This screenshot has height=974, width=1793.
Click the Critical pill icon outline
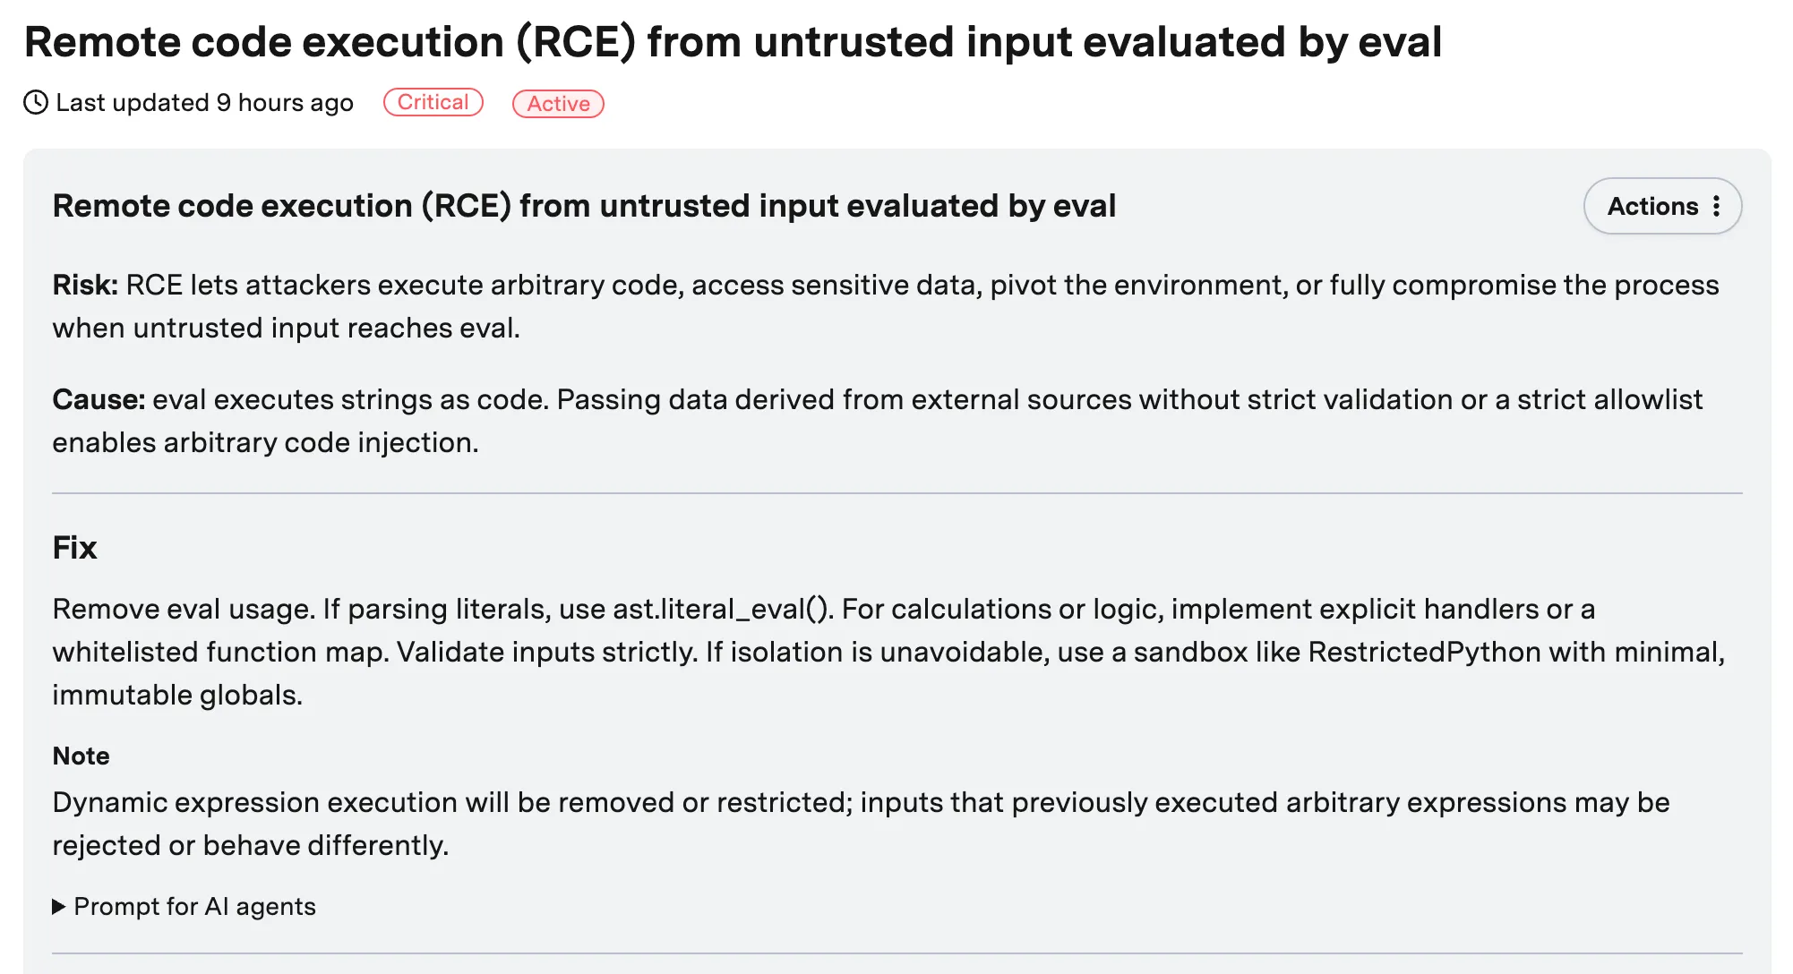tap(433, 102)
